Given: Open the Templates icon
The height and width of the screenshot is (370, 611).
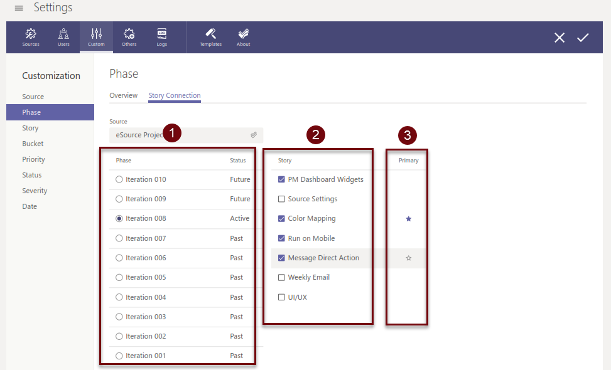Looking at the screenshot, I should (x=210, y=37).
